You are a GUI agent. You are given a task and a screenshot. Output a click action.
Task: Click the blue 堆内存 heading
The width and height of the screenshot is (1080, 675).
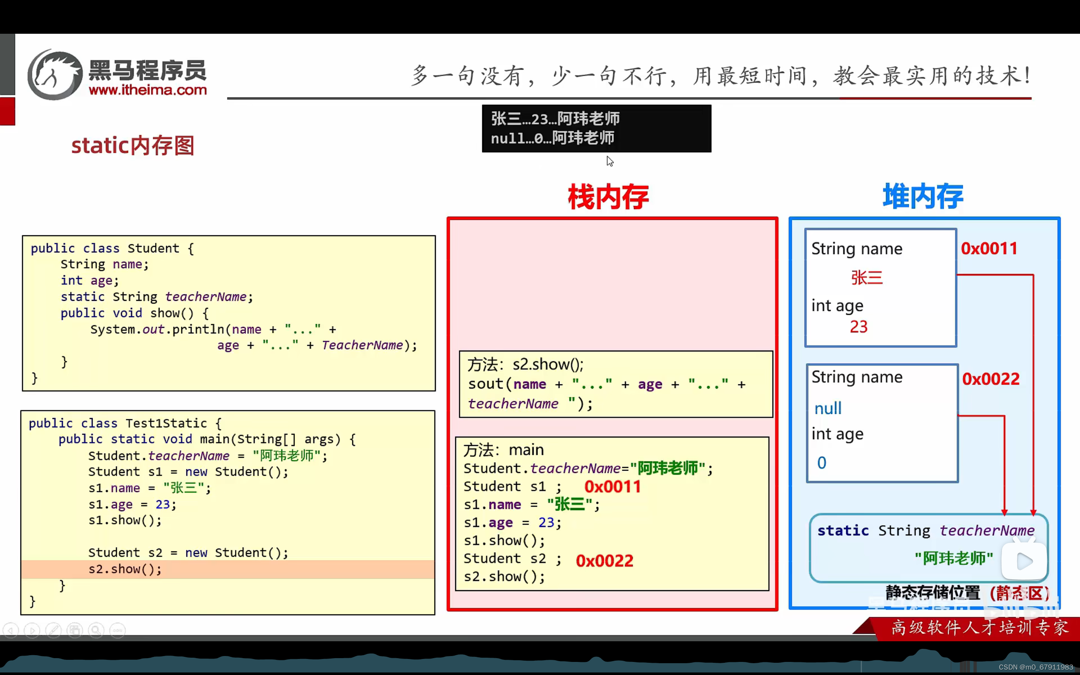click(923, 195)
